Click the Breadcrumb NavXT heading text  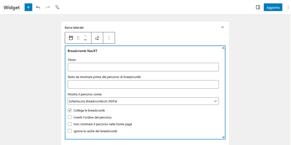click(82, 51)
